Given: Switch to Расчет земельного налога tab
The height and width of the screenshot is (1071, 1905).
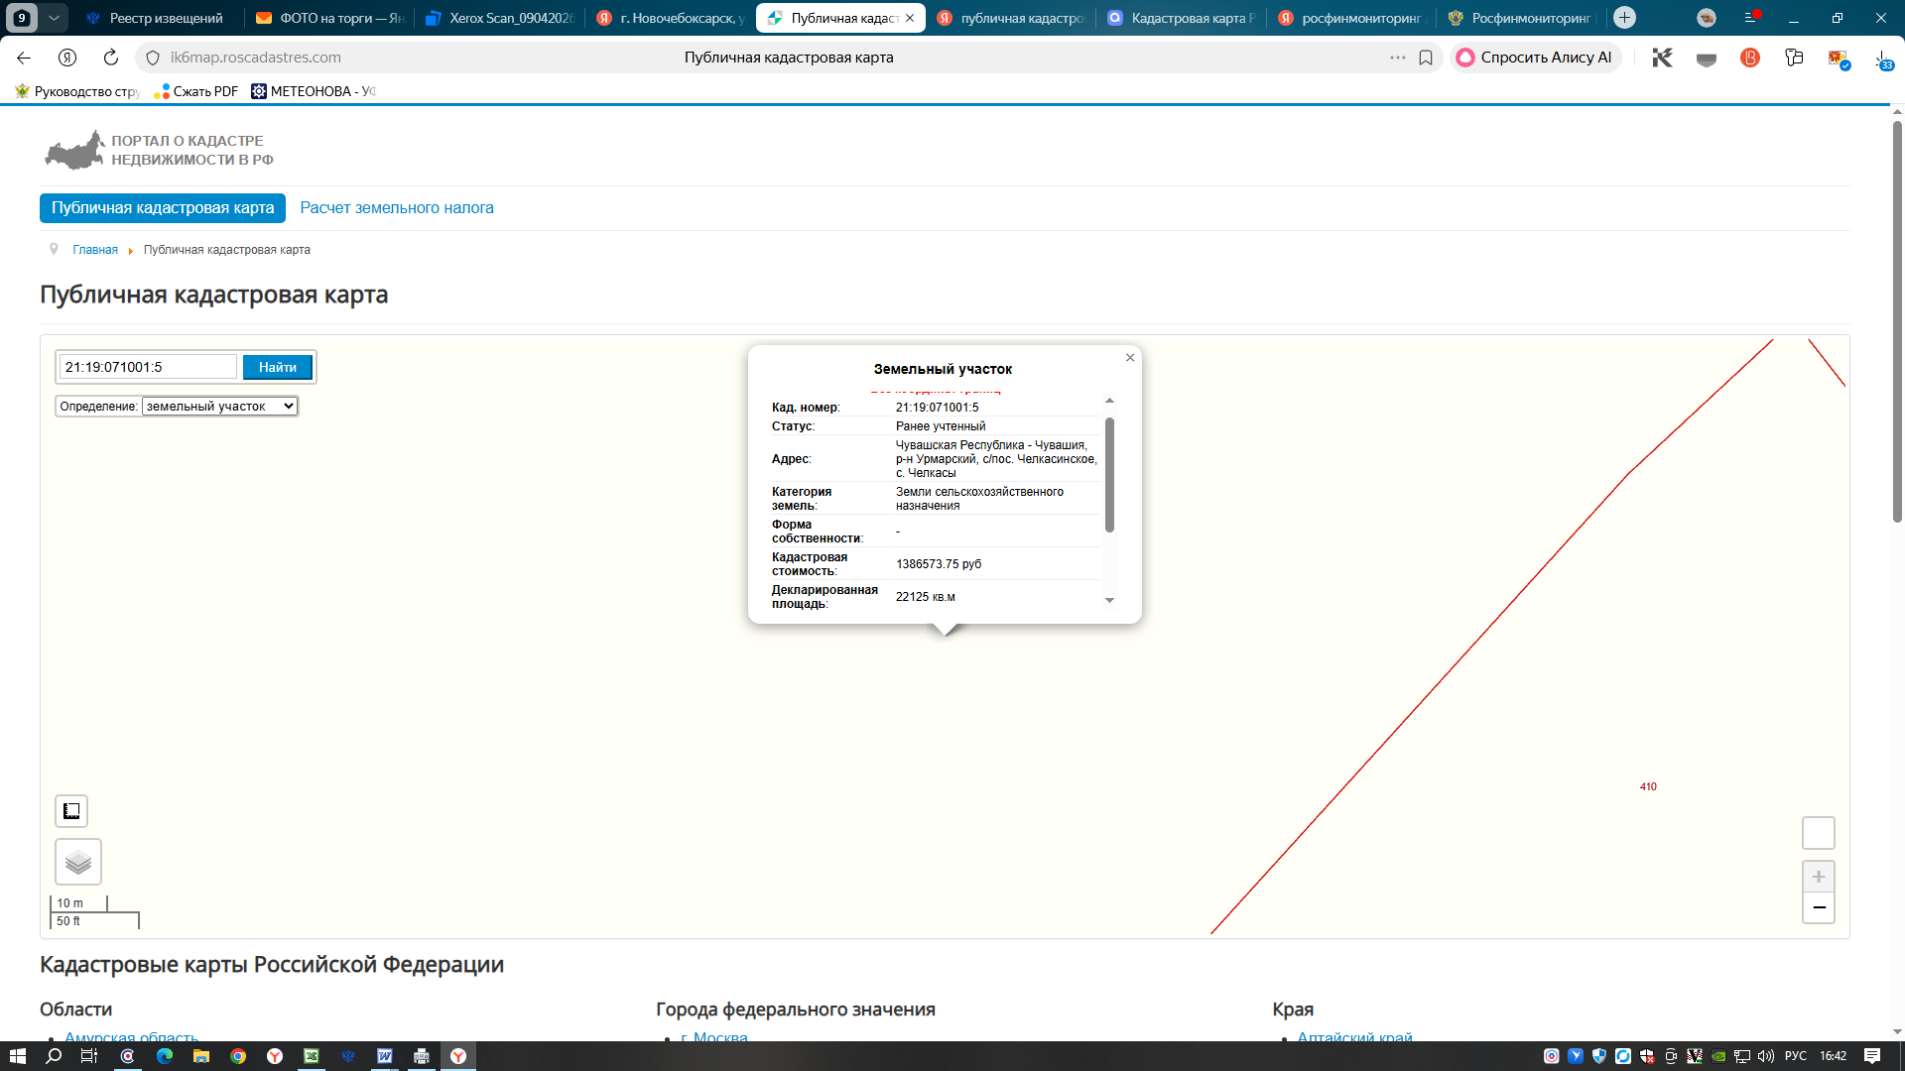Looking at the screenshot, I should coord(397,208).
